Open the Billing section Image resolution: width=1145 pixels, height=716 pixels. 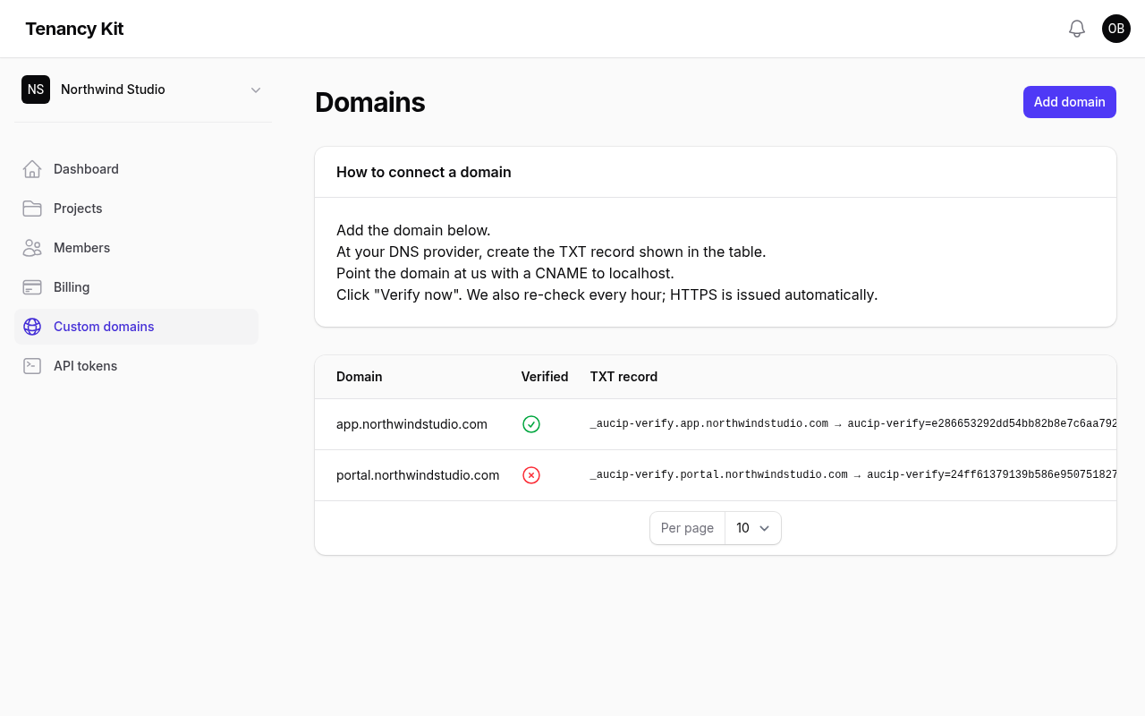coord(136,287)
